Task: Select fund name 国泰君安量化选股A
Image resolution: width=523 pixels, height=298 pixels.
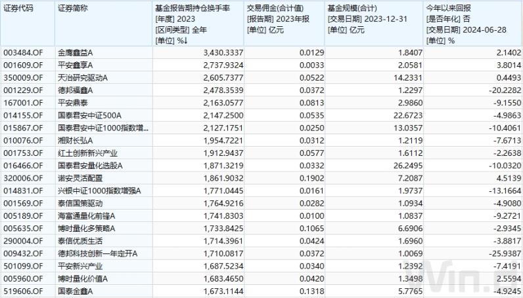Action: pos(90,166)
